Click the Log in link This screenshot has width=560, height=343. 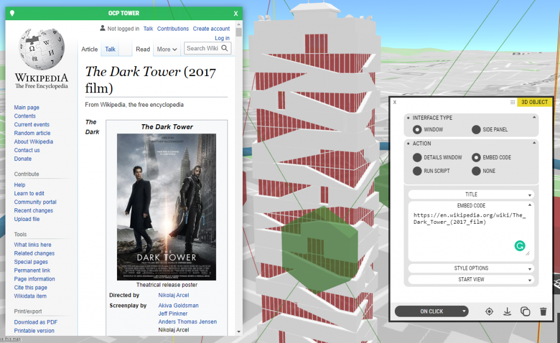[x=222, y=38]
